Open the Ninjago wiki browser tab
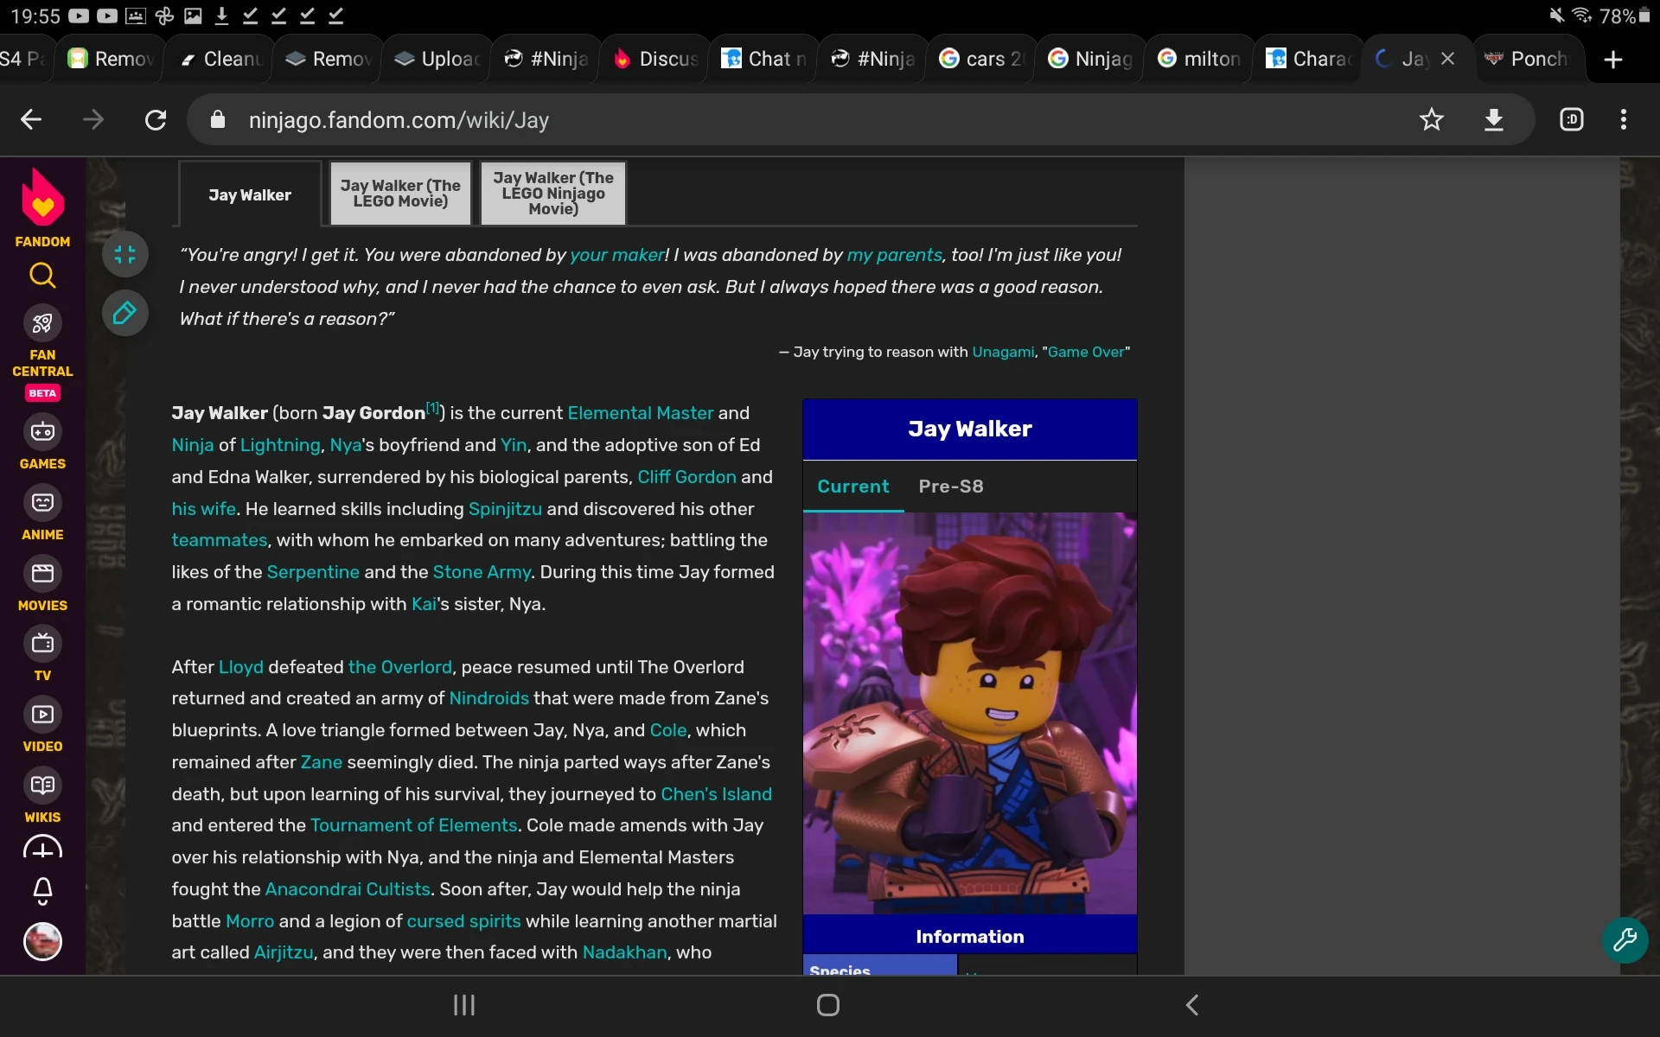 click(1089, 59)
